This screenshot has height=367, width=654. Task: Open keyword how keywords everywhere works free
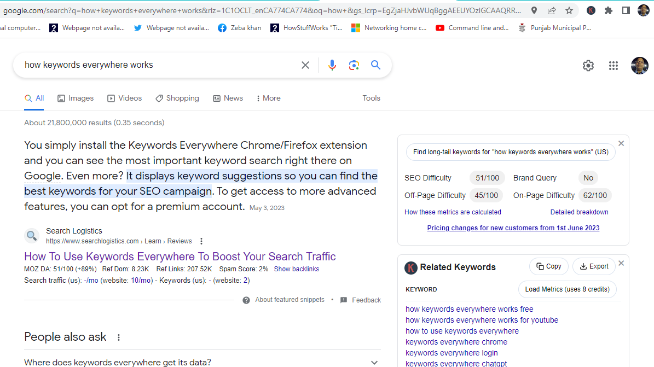click(x=469, y=309)
